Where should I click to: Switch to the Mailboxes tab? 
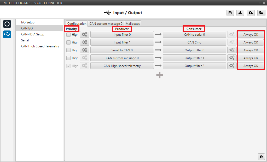point(133,23)
